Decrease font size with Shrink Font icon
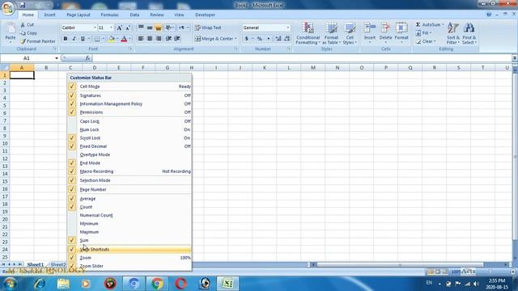Viewport: 518px width, 291px height. (x=128, y=28)
